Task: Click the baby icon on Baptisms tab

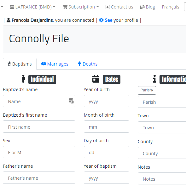Action: click(9, 64)
